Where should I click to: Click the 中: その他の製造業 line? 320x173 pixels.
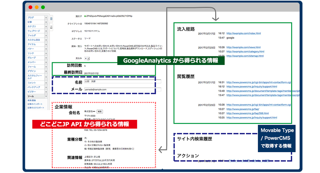93,142
